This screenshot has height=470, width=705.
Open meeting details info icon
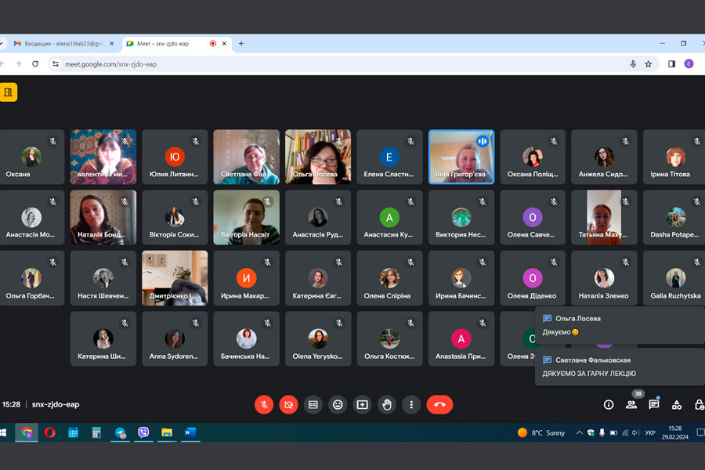click(609, 405)
